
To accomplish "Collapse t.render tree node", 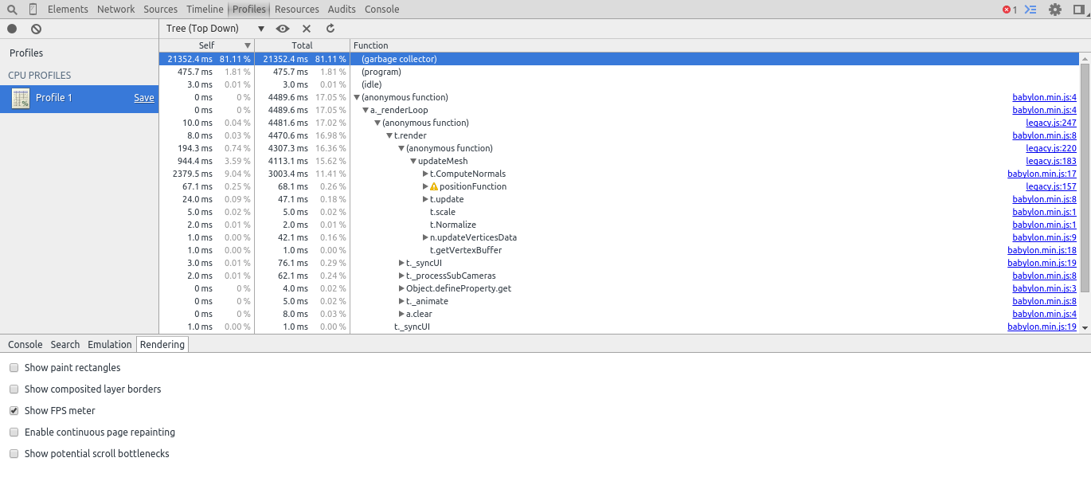I will coord(389,135).
